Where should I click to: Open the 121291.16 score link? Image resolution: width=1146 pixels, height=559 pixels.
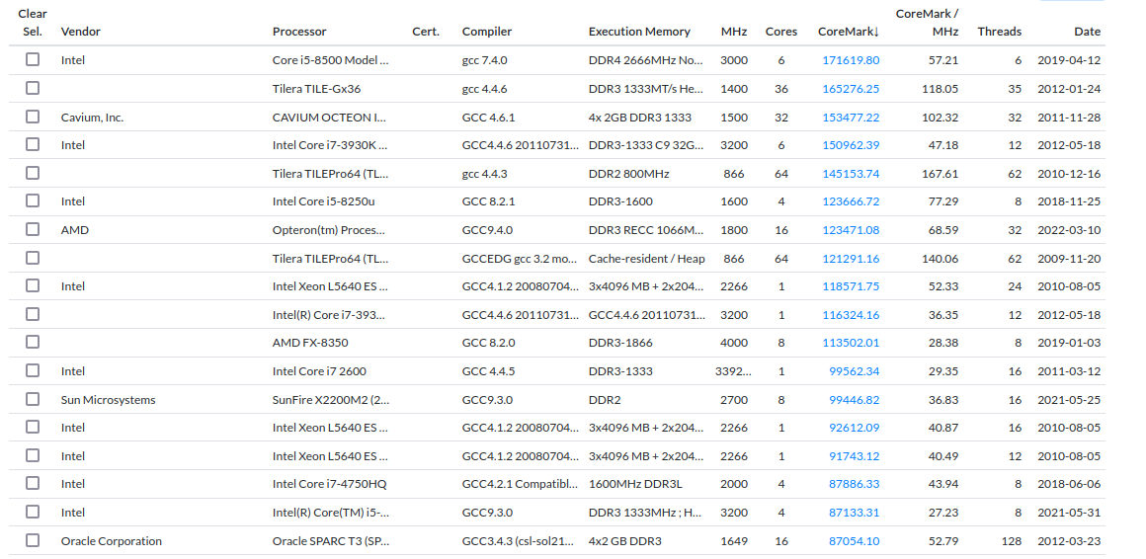pyautogui.click(x=851, y=258)
